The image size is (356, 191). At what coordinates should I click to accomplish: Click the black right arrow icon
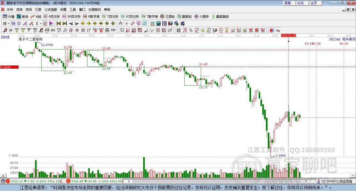pos(77,24)
